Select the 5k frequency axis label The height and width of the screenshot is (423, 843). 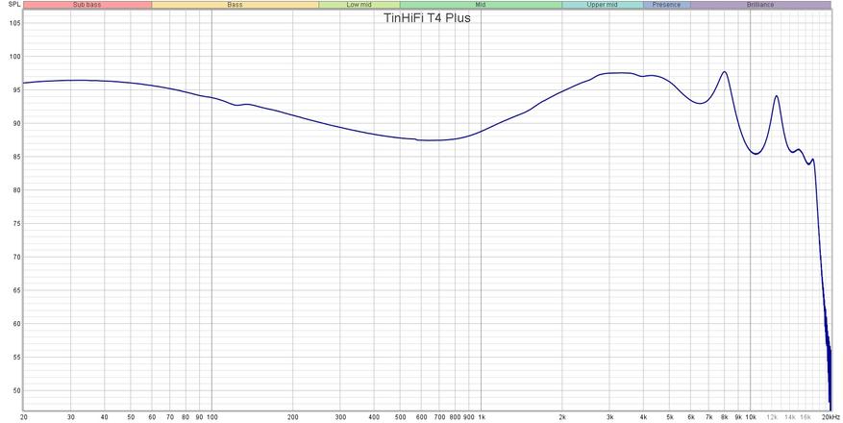(x=670, y=417)
